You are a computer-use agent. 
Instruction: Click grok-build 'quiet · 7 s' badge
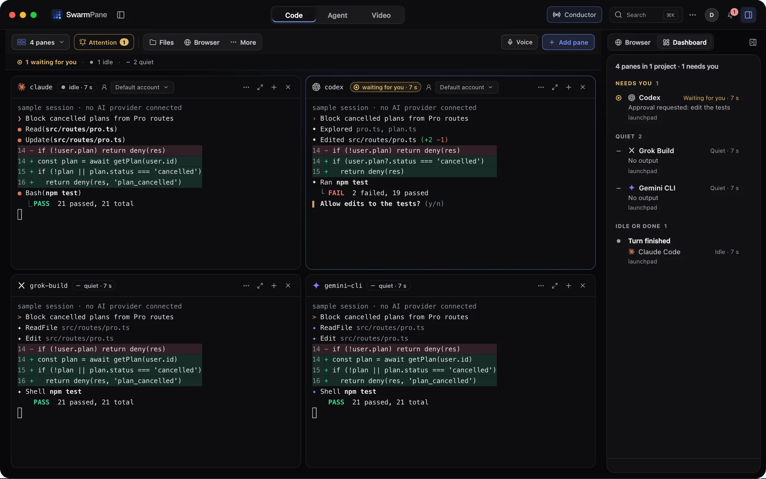pyautogui.click(x=94, y=286)
